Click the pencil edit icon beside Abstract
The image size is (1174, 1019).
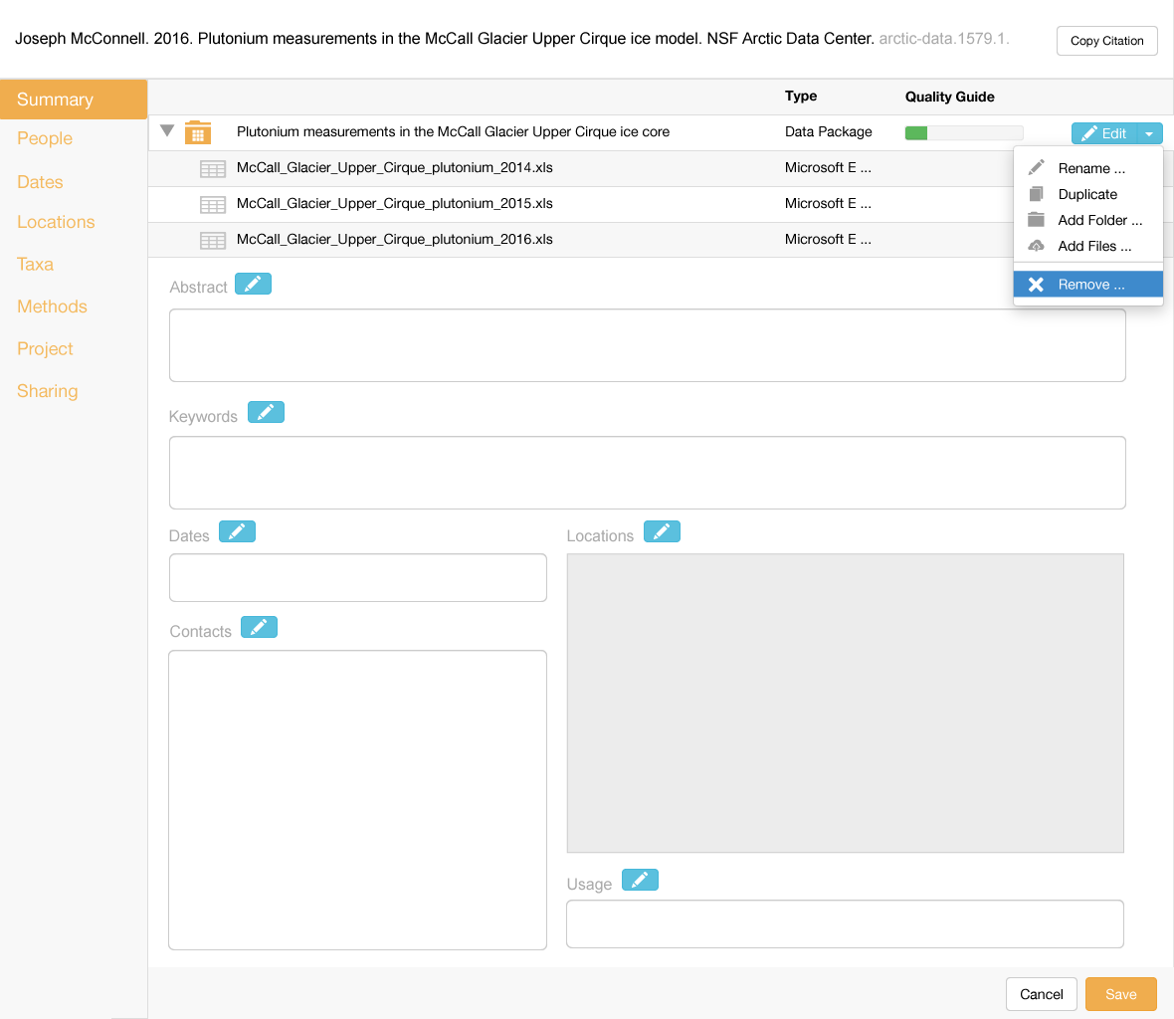click(x=253, y=285)
